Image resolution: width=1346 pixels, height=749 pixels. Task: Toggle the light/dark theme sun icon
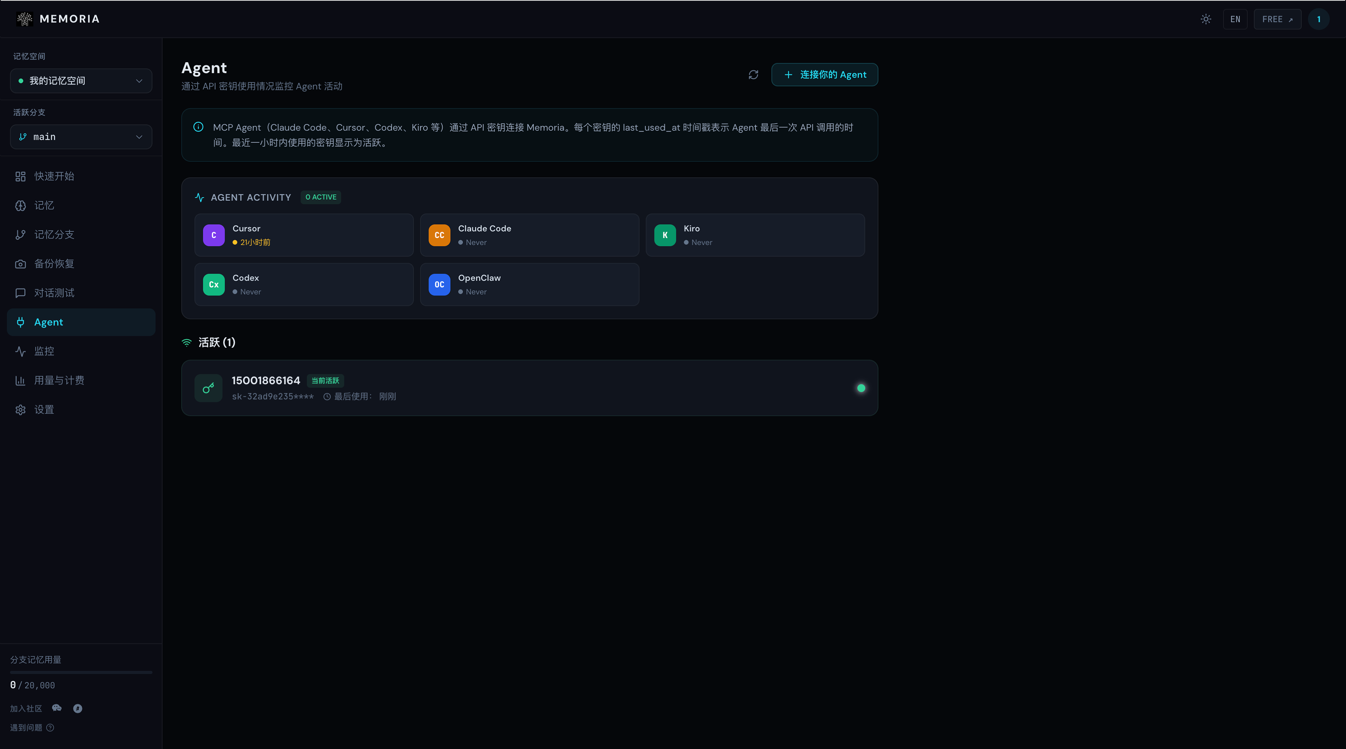(1206, 19)
